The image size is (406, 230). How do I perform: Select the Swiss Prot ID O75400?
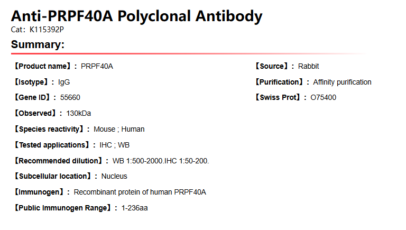click(x=323, y=97)
